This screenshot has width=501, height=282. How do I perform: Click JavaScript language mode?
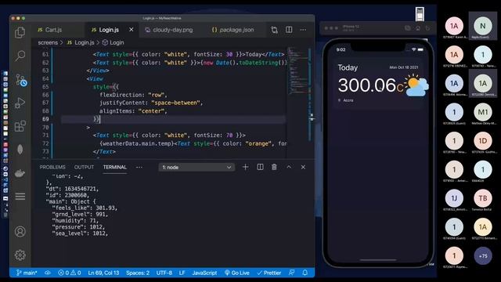point(204,273)
